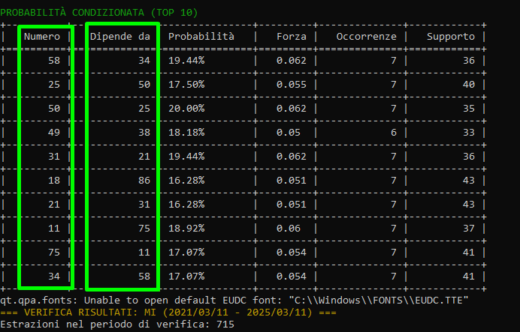This screenshot has width=520, height=332.
Task: Select 75 in the Dipende da column
Action: (144, 228)
